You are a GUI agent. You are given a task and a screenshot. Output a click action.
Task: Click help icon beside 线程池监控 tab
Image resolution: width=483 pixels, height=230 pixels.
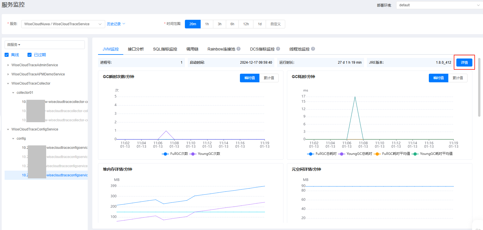(313, 49)
